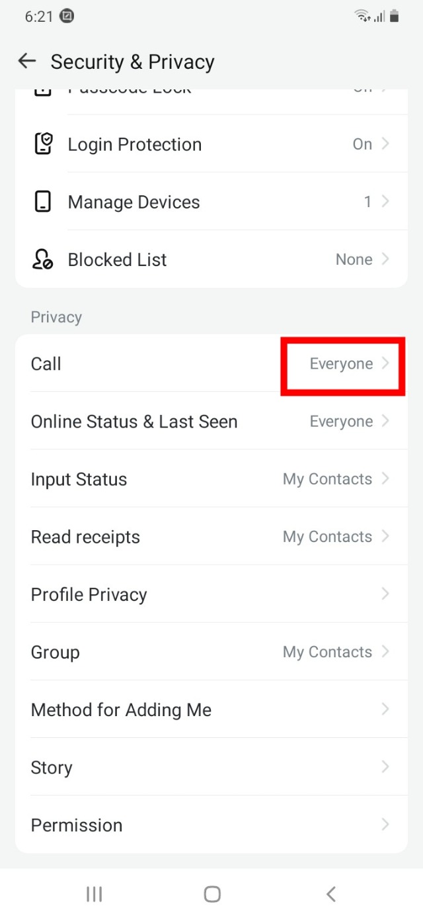423x918 pixels.
Task: Tap the Blocked List None value
Action: tap(354, 259)
